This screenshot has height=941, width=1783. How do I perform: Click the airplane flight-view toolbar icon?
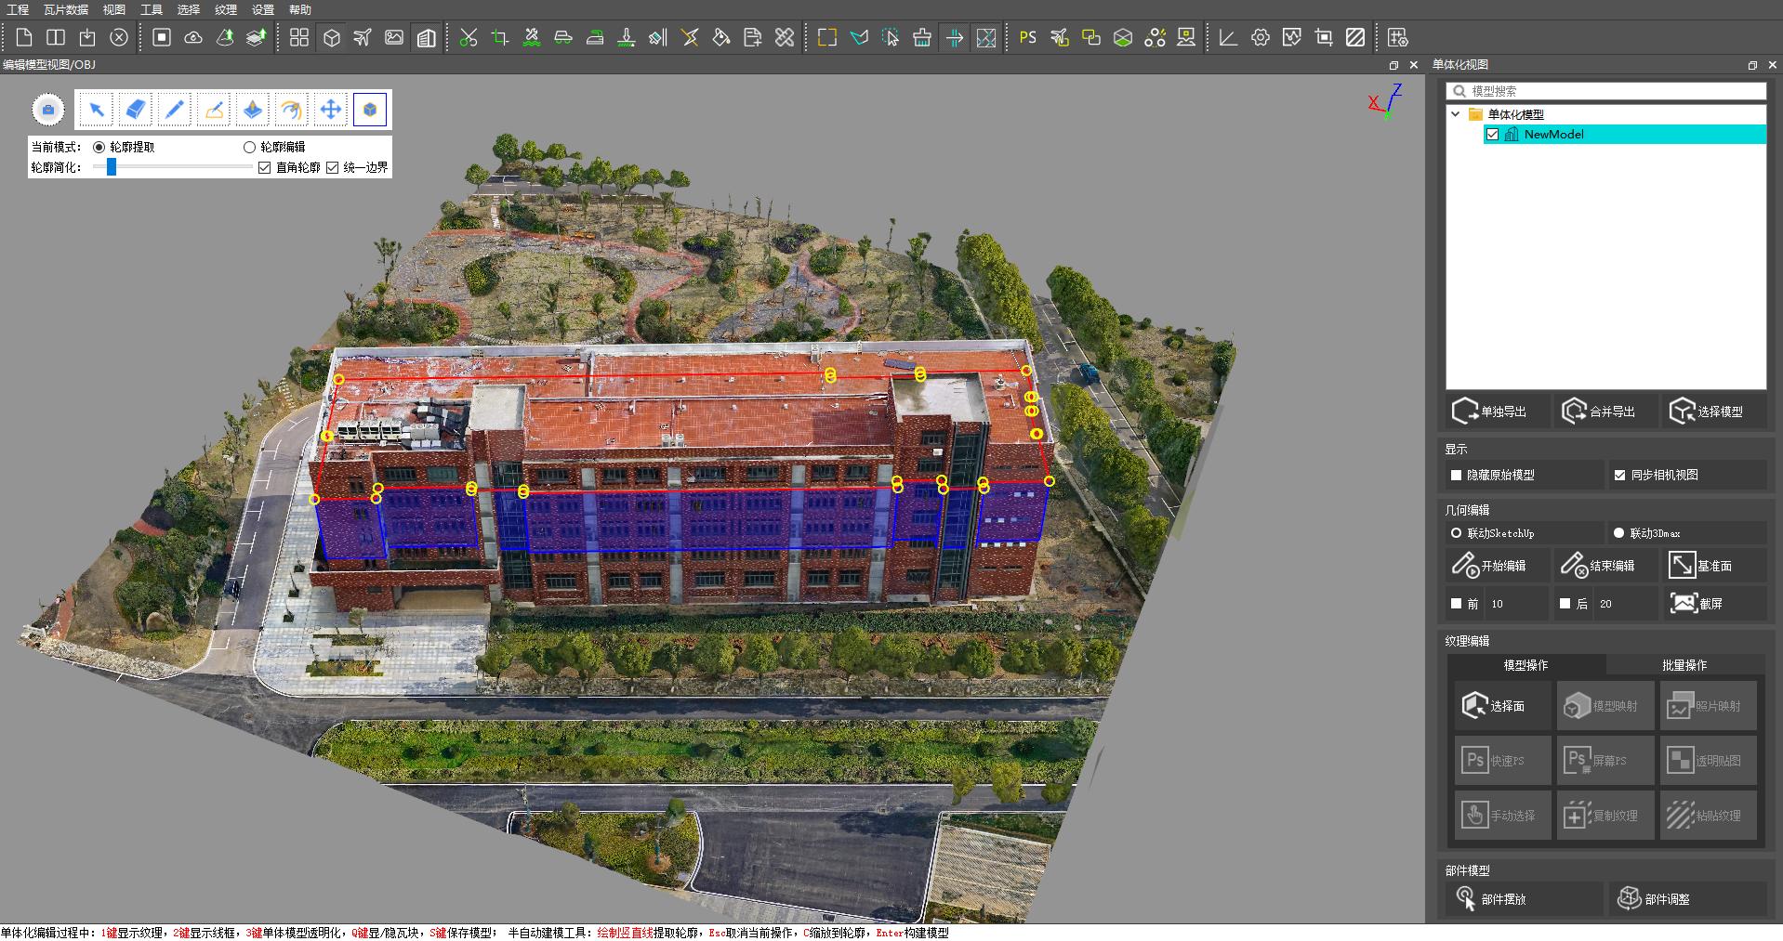click(x=363, y=37)
